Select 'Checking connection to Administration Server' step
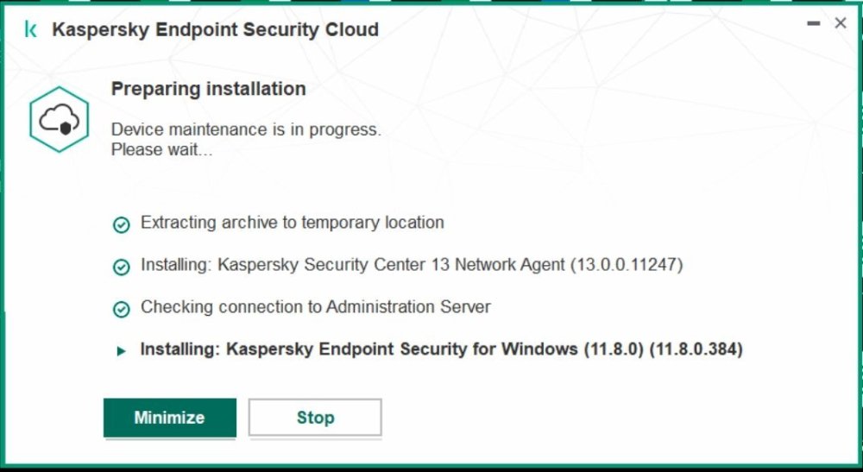 pos(315,306)
